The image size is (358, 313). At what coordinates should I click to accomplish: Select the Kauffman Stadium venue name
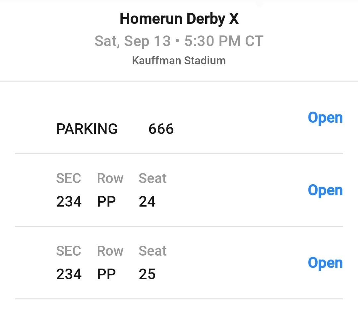[x=179, y=60]
